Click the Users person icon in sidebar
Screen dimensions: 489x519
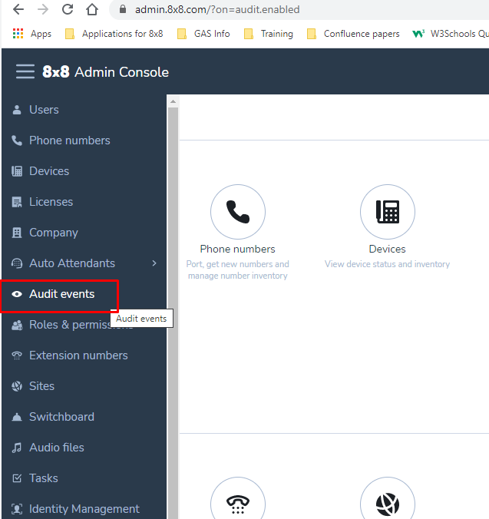[17, 110]
